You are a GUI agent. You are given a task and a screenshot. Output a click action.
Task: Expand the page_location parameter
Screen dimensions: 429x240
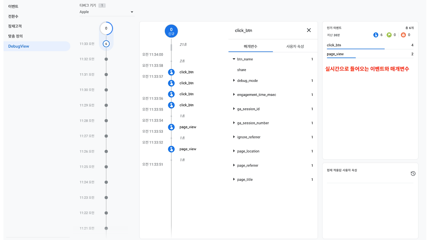(x=234, y=151)
